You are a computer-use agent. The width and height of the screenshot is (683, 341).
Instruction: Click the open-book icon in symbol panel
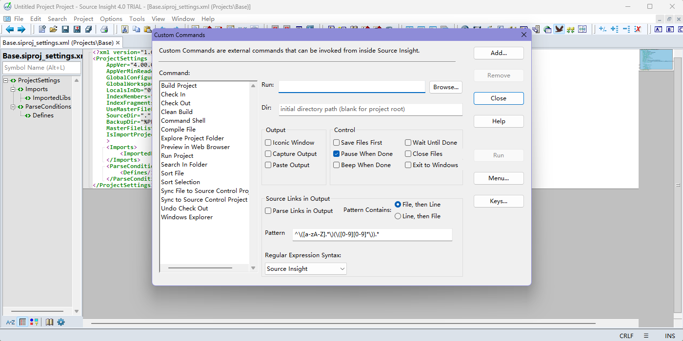click(x=49, y=322)
